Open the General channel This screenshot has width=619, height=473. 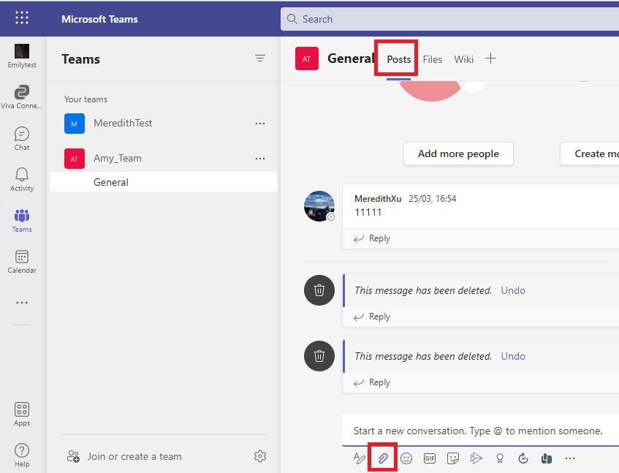164,182
